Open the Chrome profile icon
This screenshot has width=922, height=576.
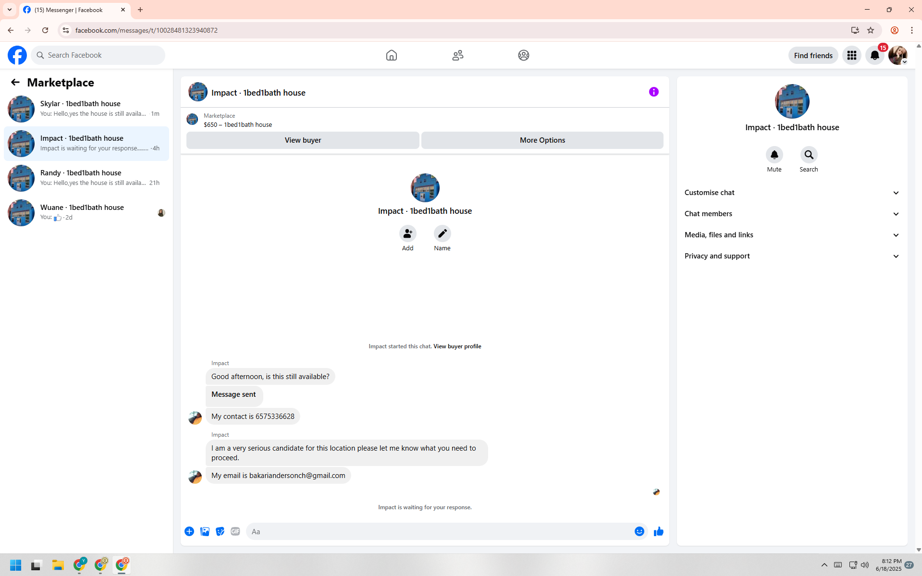(x=895, y=30)
